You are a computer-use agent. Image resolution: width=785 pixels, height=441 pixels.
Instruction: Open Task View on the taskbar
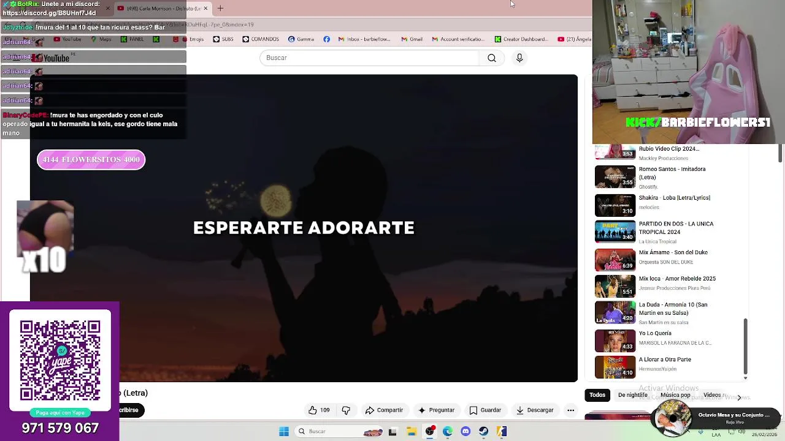tap(392, 432)
